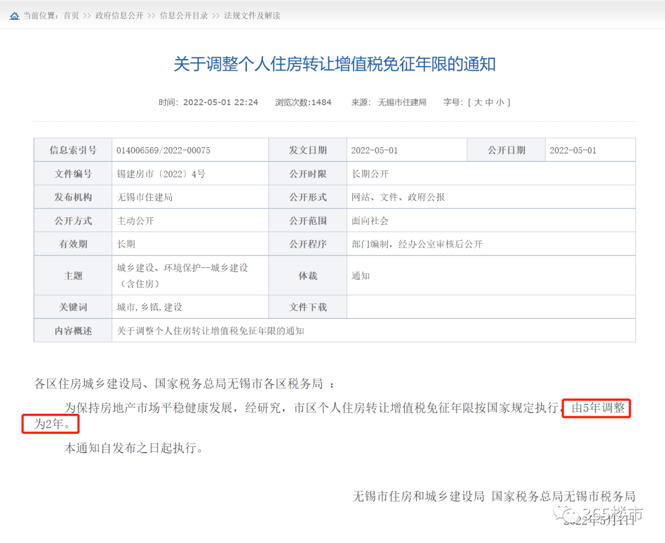Open the 首页 breadcrumb link
This screenshot has width=665, height=543.
(71, 15)
